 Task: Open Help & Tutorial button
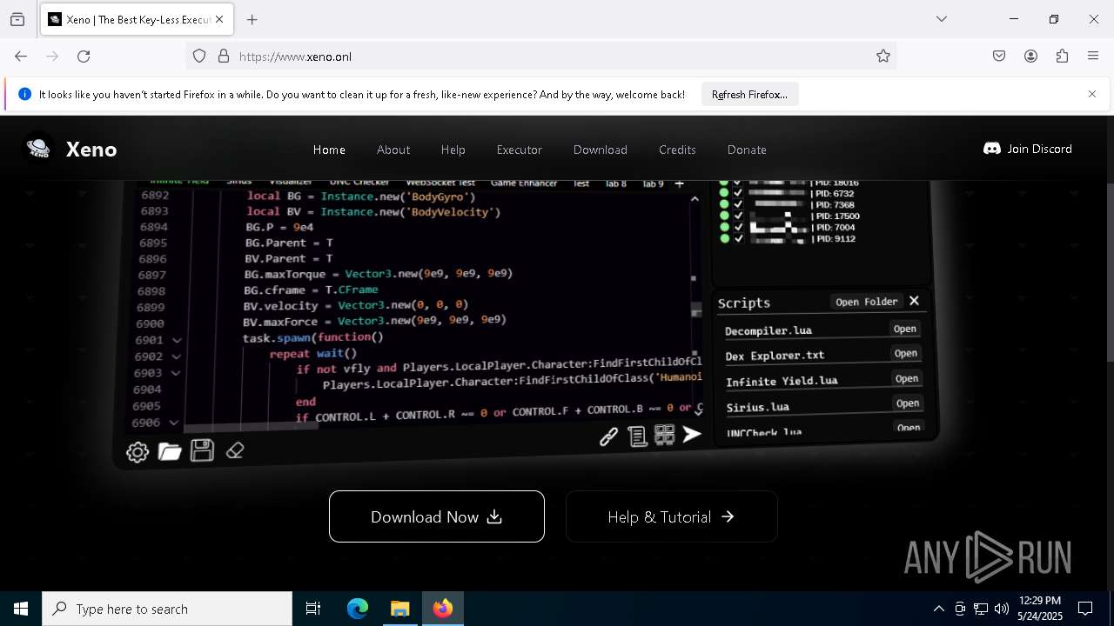pos(671,516)
